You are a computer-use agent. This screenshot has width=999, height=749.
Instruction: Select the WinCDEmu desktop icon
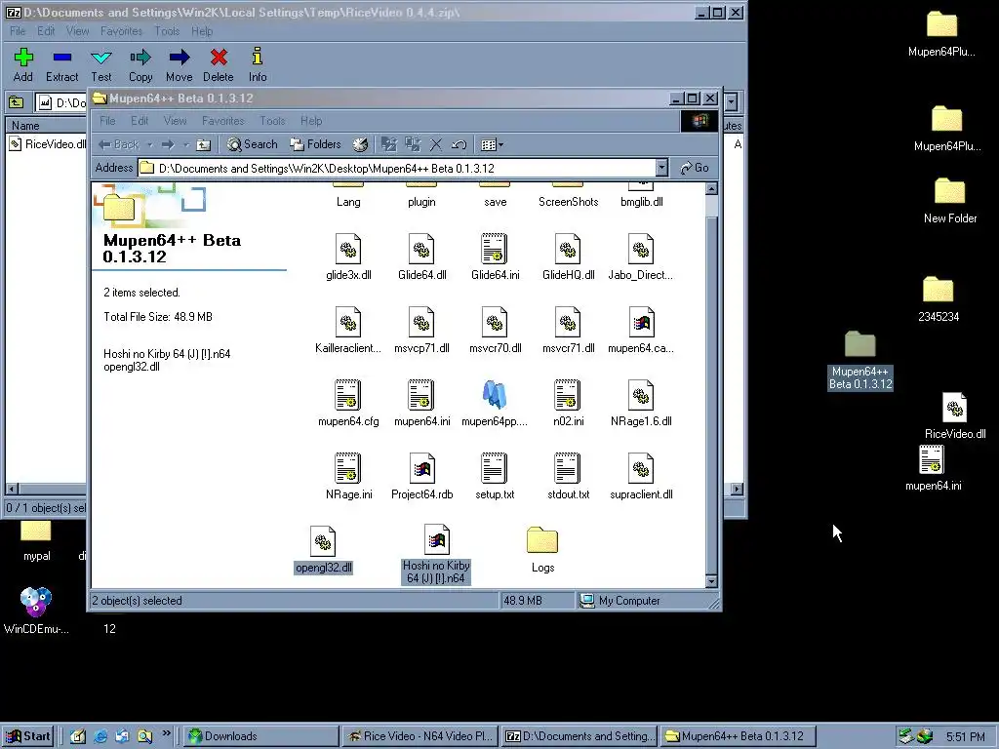(x=36, y=611)
